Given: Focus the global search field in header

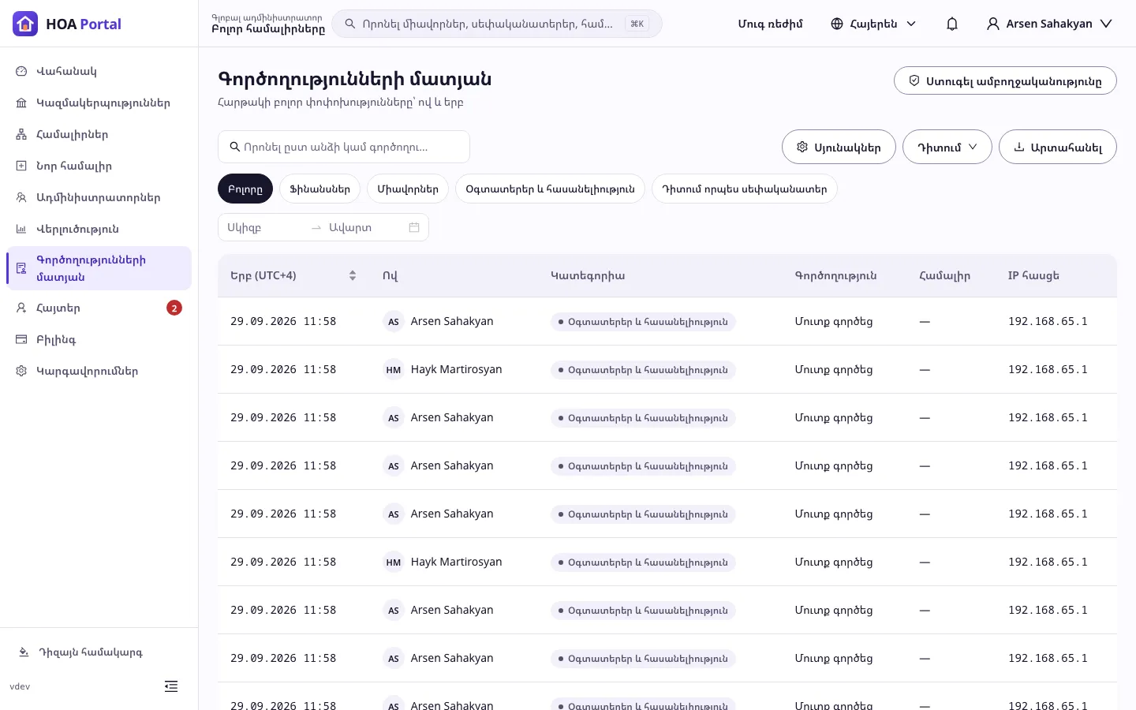Looking at the screenshot, I should 497,24.
